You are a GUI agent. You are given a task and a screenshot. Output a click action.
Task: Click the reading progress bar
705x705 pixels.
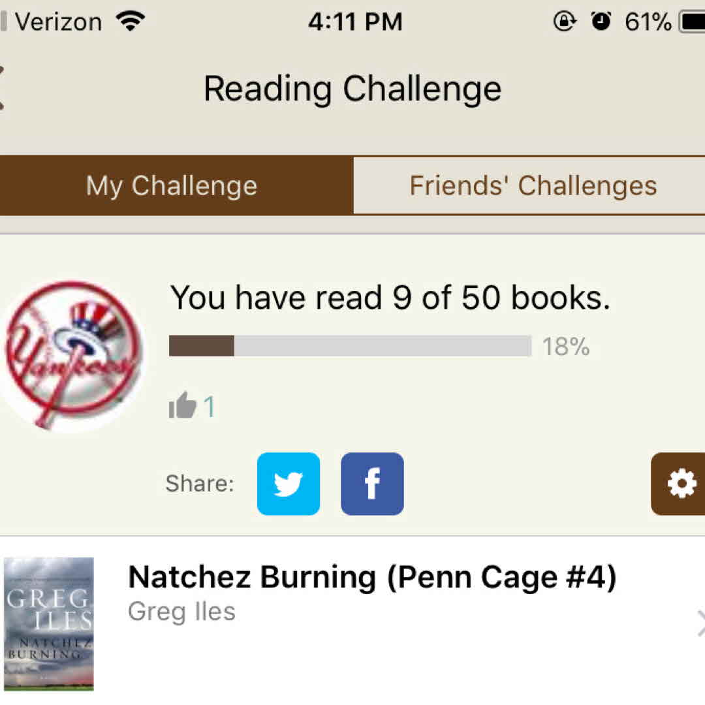click(x=350, y=346)
